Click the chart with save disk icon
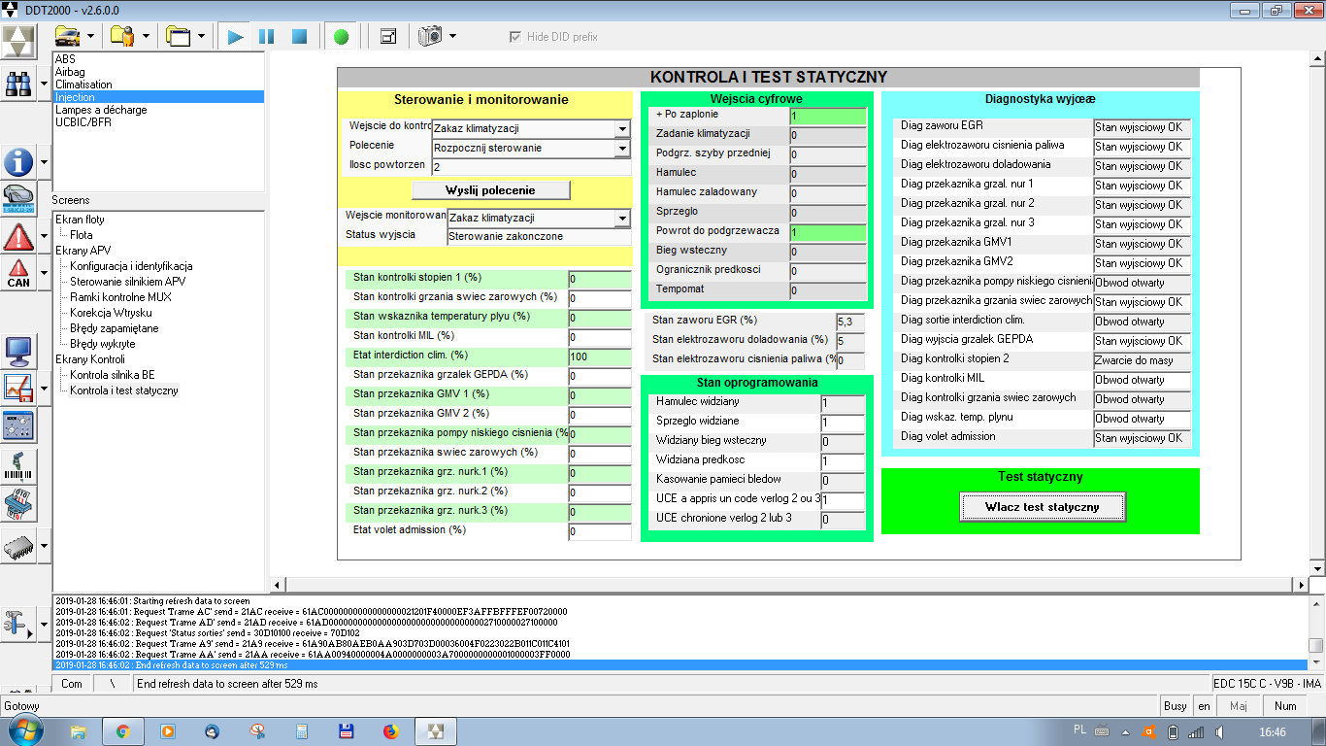 click(18, 389)
